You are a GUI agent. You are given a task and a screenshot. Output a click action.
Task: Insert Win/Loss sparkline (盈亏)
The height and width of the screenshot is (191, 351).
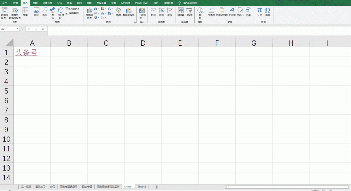[170, 12]
